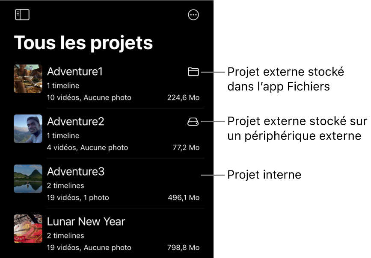Viewport: 371px width, 258px height.
Task: Click the 798,8 Mo size label
Action: (x=183, y=247)
